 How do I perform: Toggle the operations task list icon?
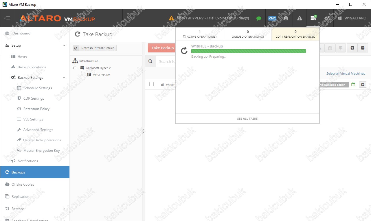point(313,18)
